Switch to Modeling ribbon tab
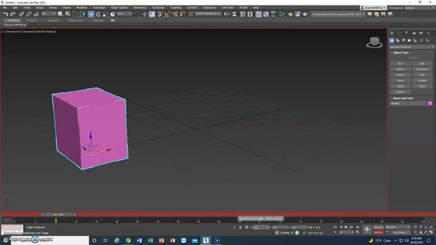This screenshot has width=436, height=245. click(13, 20)
